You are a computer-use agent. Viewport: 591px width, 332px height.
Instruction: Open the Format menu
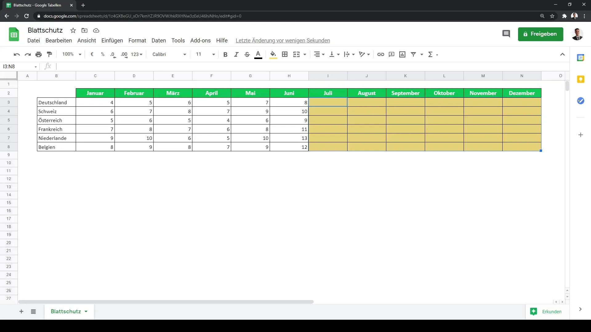pyautogui.click(x=137, y=41)
